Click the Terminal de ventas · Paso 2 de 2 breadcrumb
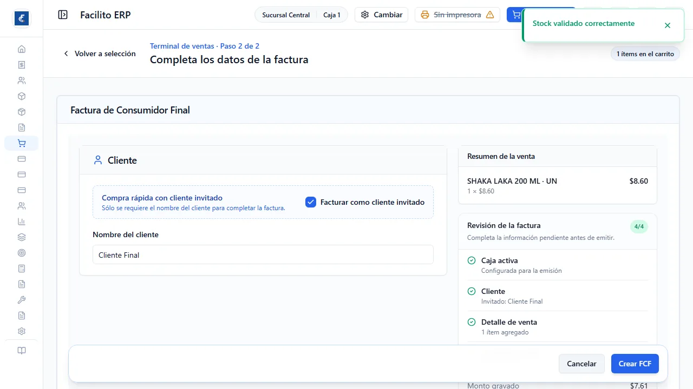 [205, 46]
